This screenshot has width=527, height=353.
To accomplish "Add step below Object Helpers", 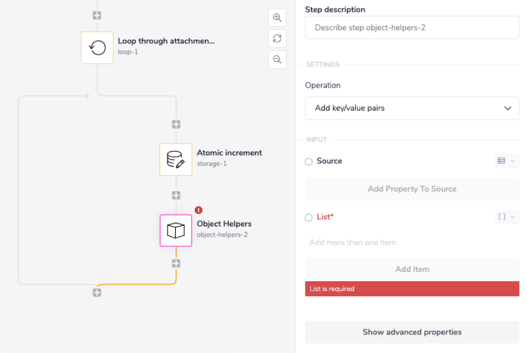I will (x=176, y=263).
